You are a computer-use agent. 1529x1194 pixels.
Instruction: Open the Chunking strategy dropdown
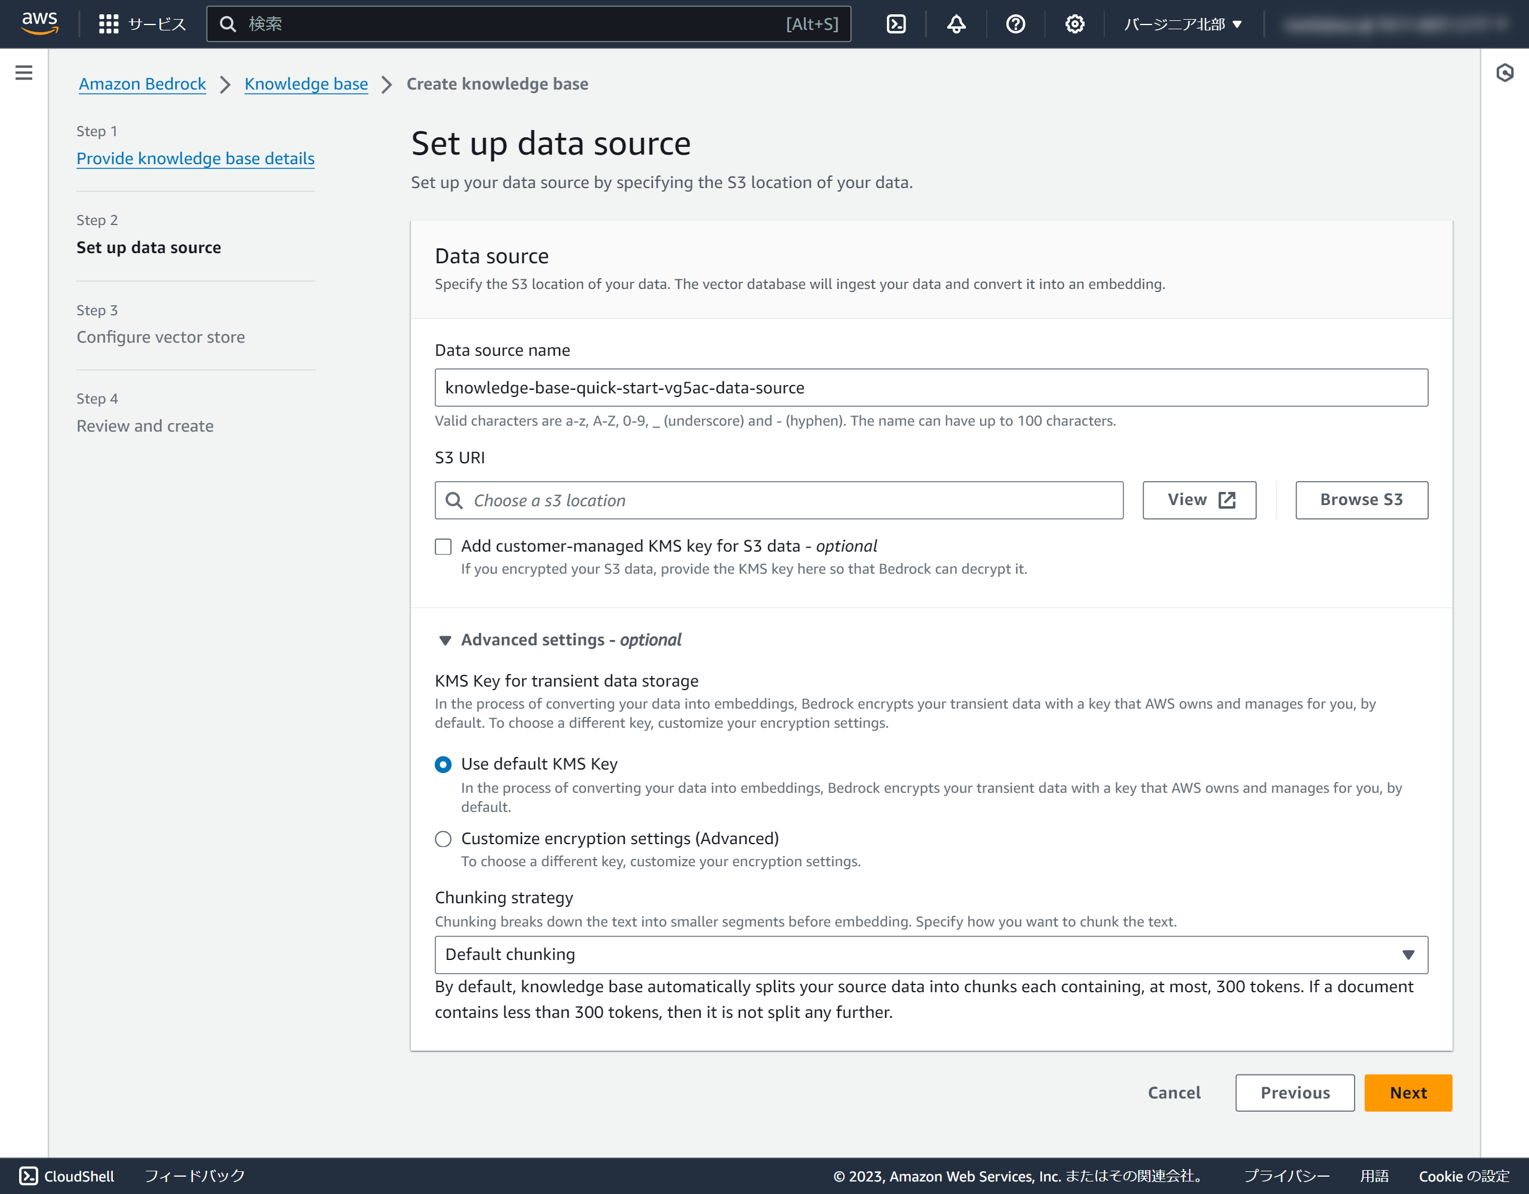pos(931,955)
